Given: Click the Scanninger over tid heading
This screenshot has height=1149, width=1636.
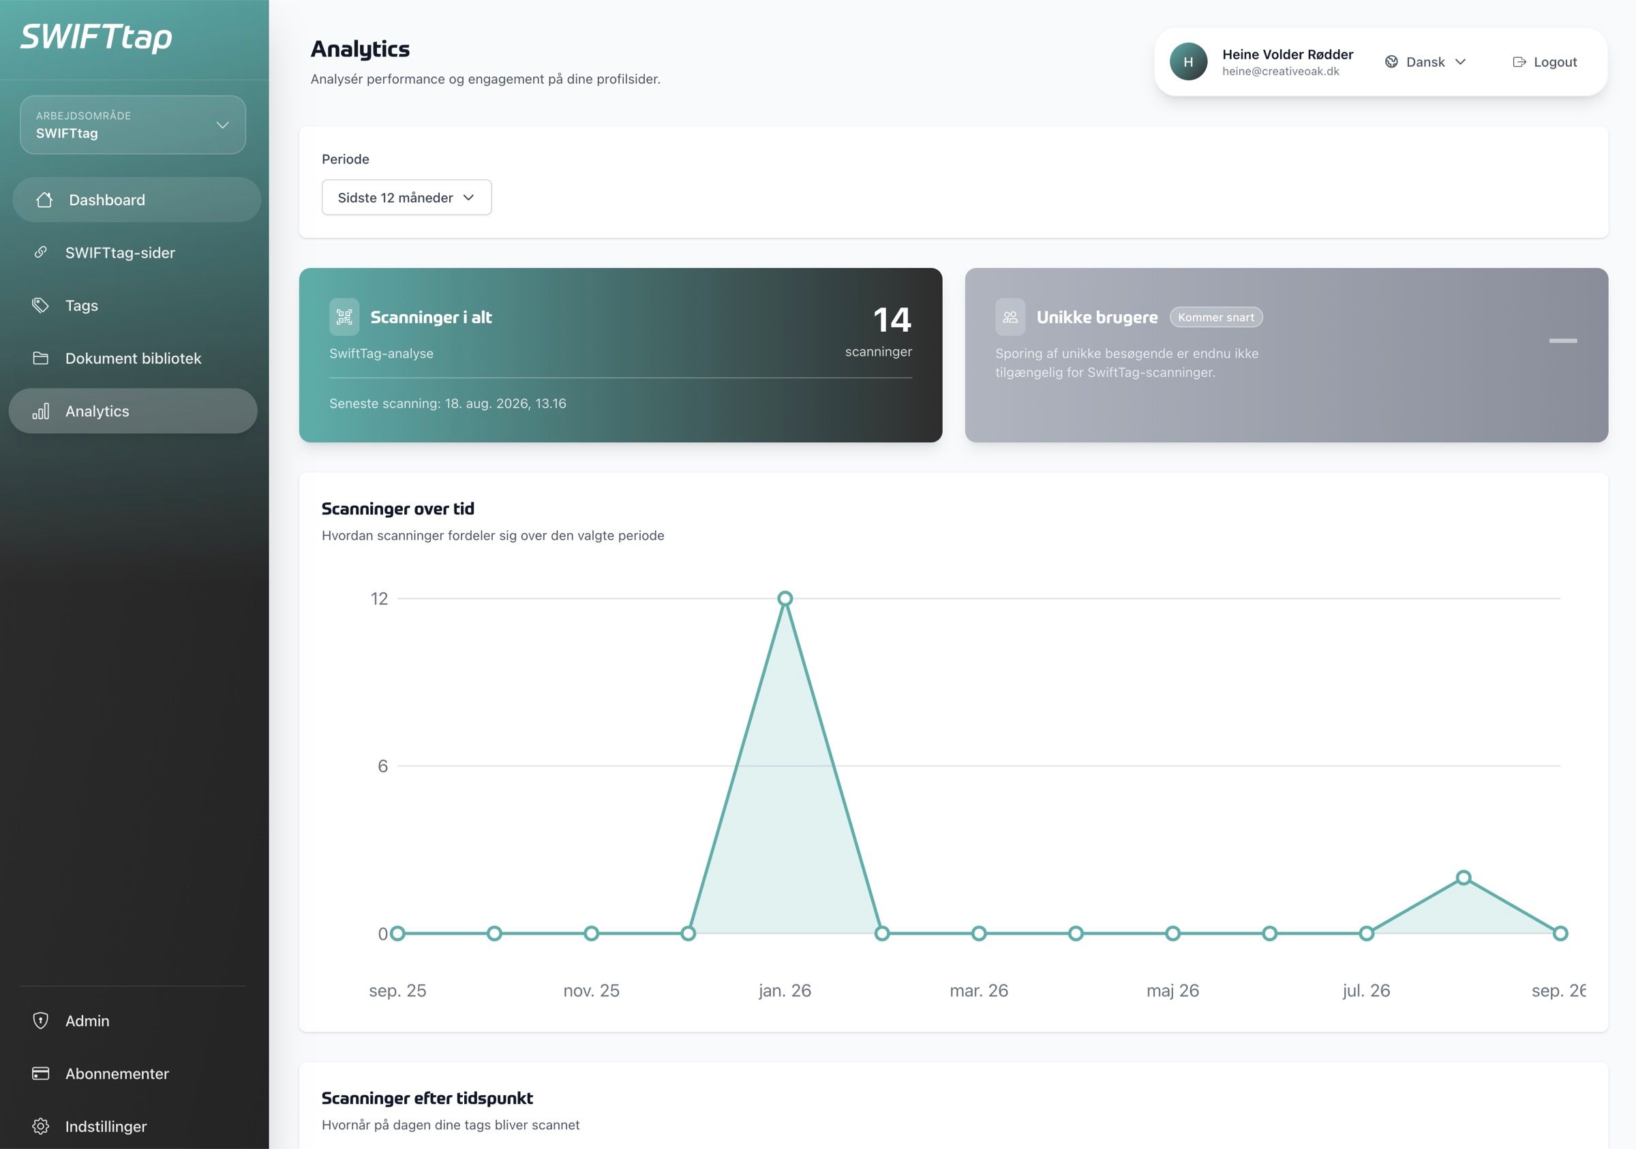Looking at the screenshot, I should (397, 508).
